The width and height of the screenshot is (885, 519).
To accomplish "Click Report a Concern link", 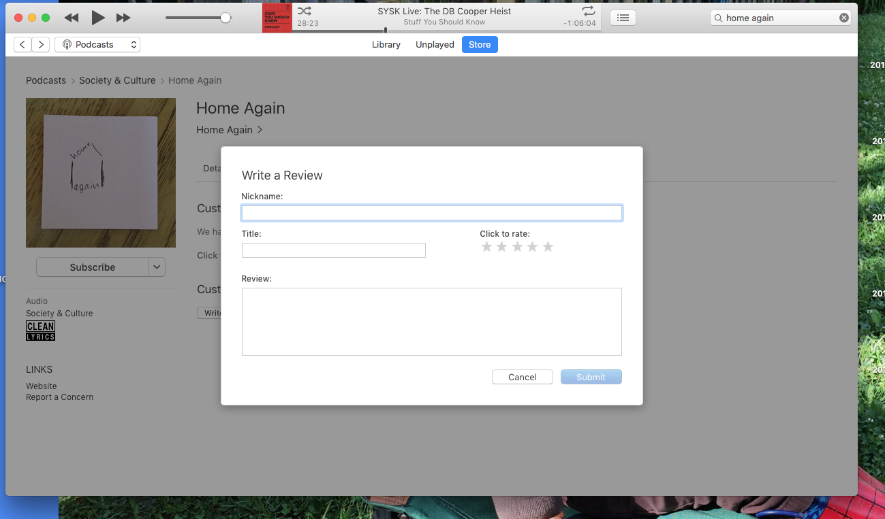I will pyautogui.click(x=60, y=397).
